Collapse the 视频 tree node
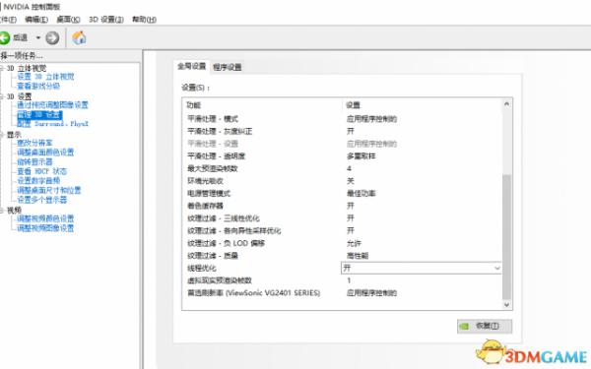591x369 pixels. [2, 211]
